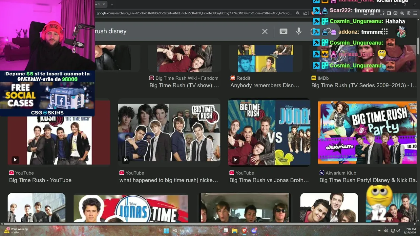
Task: Open File Explorer from the taskbar
Action: click(235, 231)
